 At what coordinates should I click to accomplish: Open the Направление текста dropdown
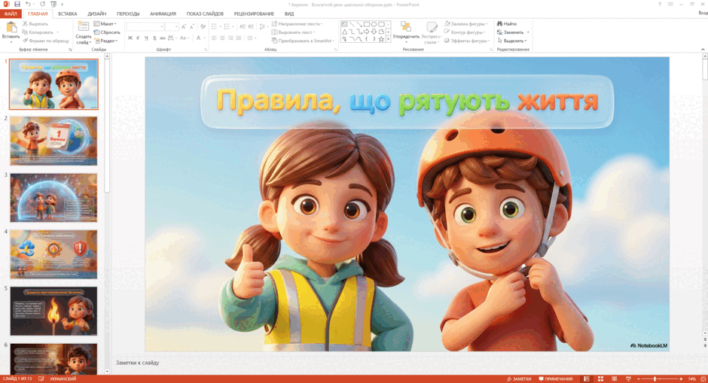(x=298, y=23)
